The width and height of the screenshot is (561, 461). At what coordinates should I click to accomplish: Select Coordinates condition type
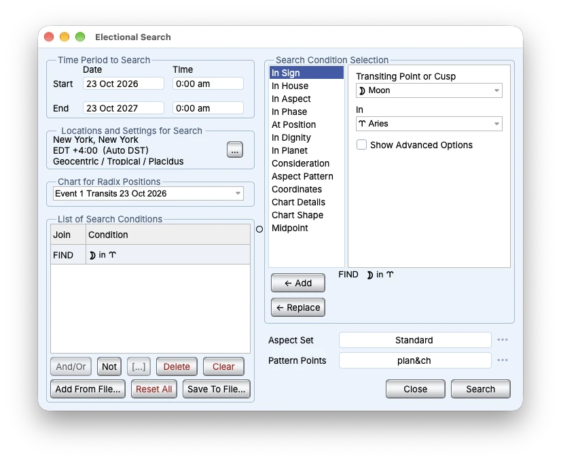306,189
